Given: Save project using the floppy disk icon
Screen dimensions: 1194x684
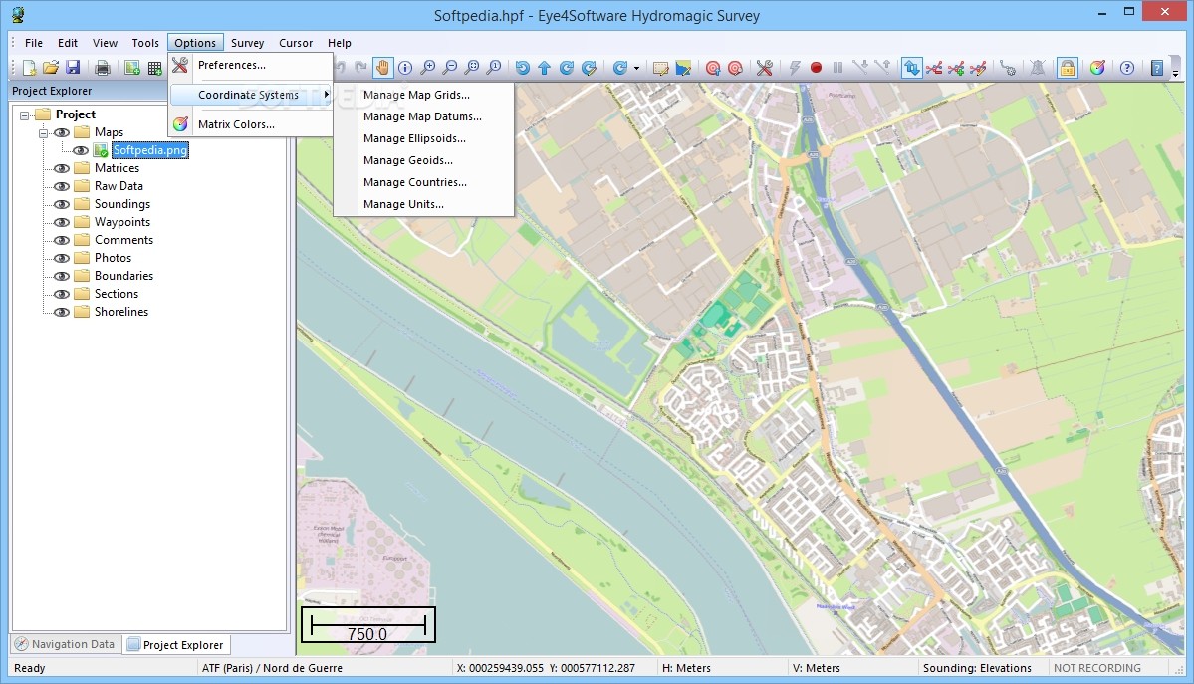Looking at the screenshot, I should (73, 68).
